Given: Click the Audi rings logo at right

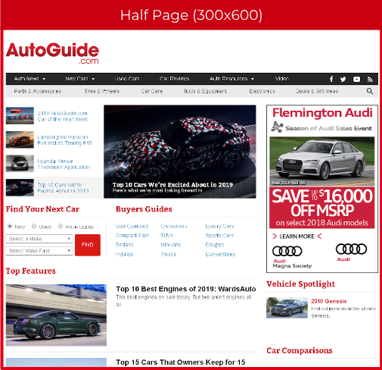Looking at the screenshot, I should click(x=351, y=252).
